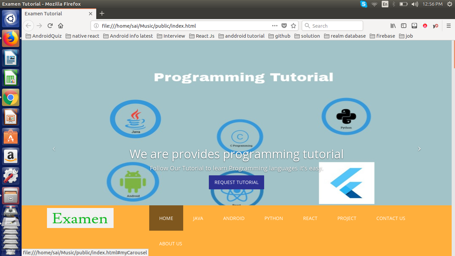Viewport: 455px width, 256px height.
Task: Open LibreOffice Calc from the dock
Action: (x=11, y=78)
